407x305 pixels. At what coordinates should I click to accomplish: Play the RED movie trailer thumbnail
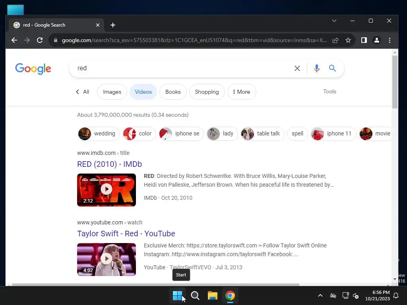pyautogui.click(x=107, y=190)
